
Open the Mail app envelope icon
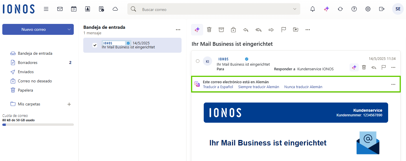[x=60, y=9]
